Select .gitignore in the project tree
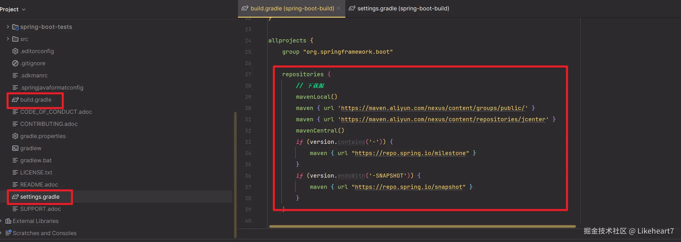The width and height of the screenshot is (681, 242). pos(33,63)
